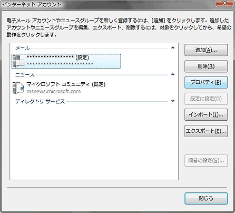Screen dimensions: 235x213
Task: Click the エクスポート(E)... button
Action: click(x=206, y=131)
